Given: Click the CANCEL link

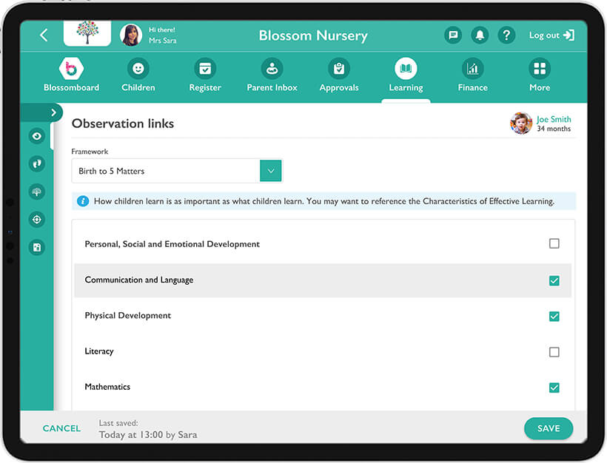Looking at the screenshot, I should click(x=61, y=428).
